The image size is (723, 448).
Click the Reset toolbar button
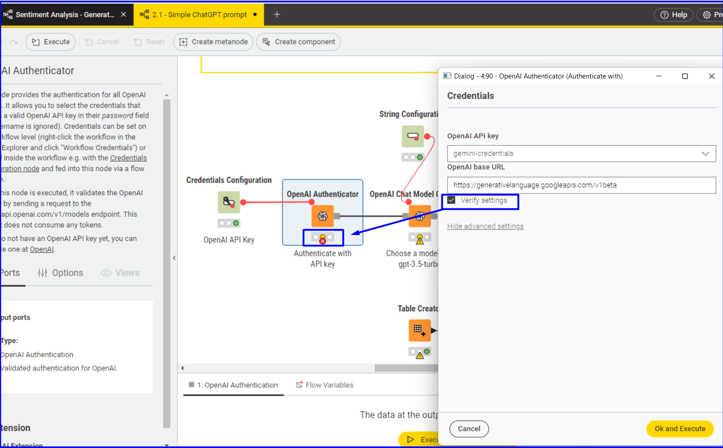pos(149,42)
